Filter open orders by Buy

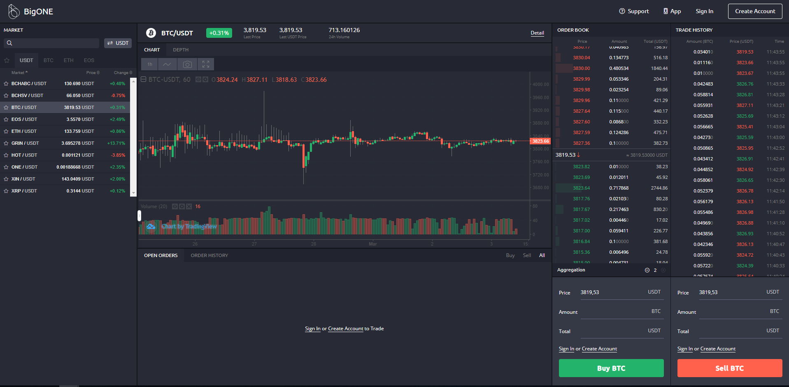pyautogui.click(x=510, y=255)
